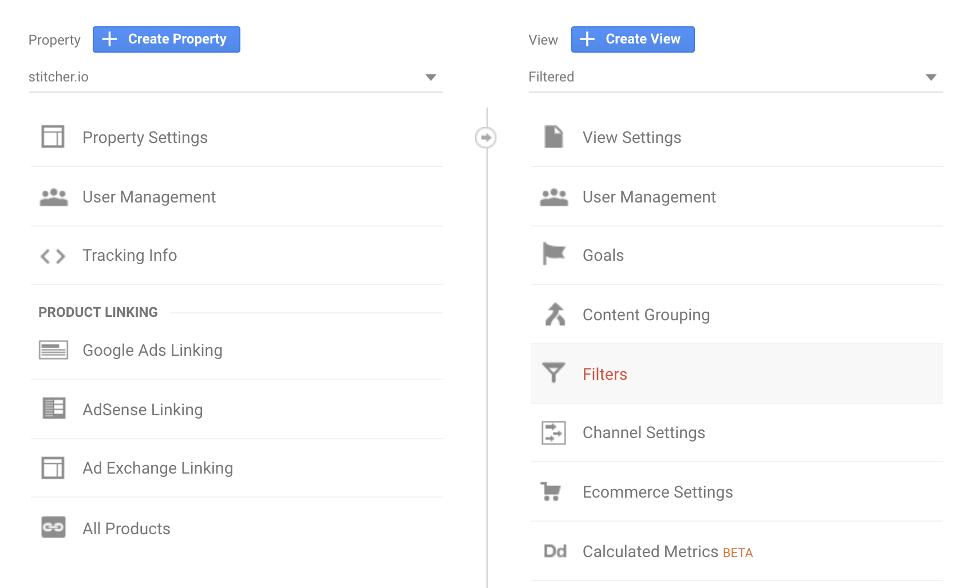The height and width of the screenshot is (588, 965).
Task: Click the Goals flag icon
Action: [x=553, y=253]
